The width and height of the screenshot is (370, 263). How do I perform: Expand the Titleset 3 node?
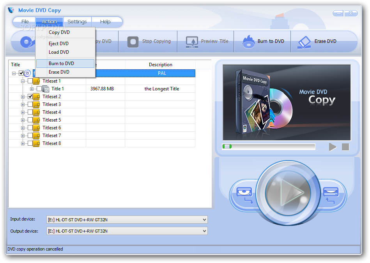[x=23, y=104]
